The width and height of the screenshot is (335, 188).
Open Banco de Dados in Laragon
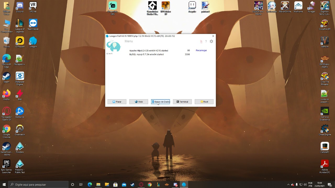coord(160,102)
